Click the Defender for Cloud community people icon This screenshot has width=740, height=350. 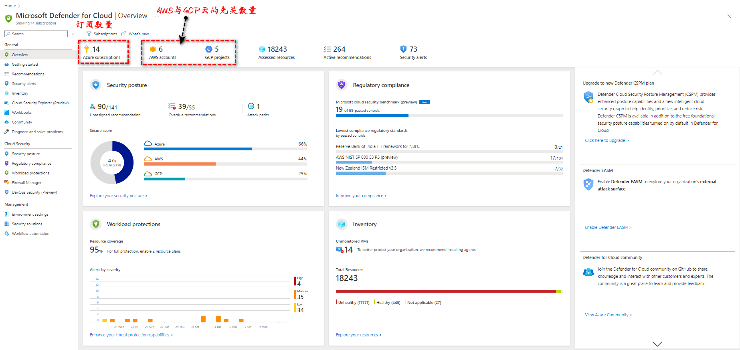pyautogui.click(x=588, y=272)
